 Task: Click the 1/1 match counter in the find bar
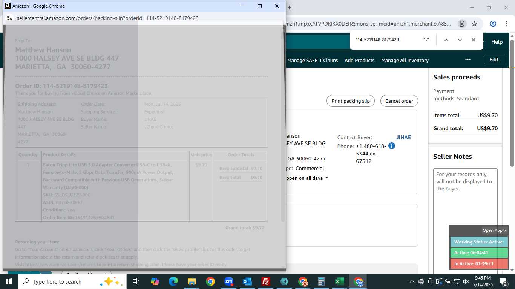pyautogui.click(x=427, y=40)
